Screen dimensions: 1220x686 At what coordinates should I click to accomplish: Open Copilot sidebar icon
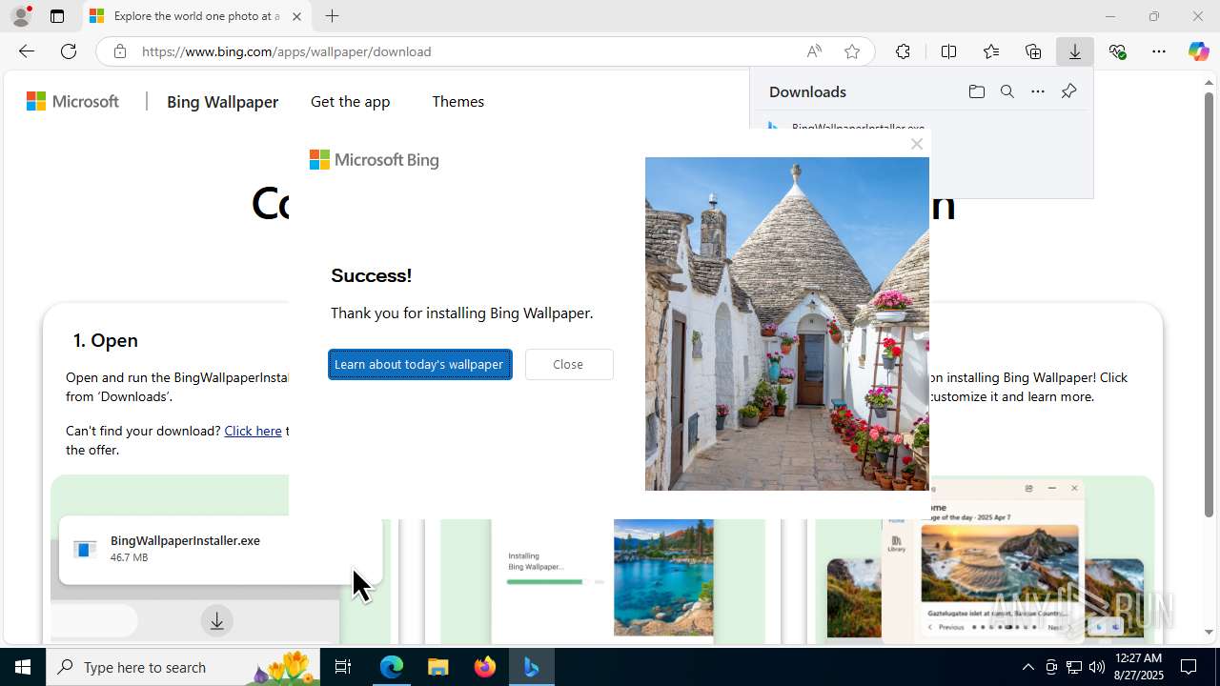tap(1199, 51)
